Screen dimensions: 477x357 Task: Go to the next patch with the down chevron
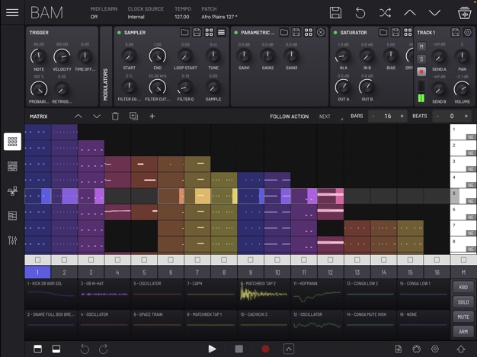[434, 12]
